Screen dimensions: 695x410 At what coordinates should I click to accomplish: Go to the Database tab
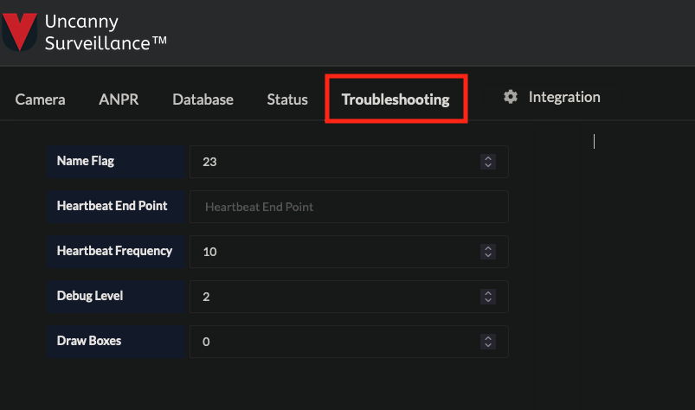tap(203, 99)
